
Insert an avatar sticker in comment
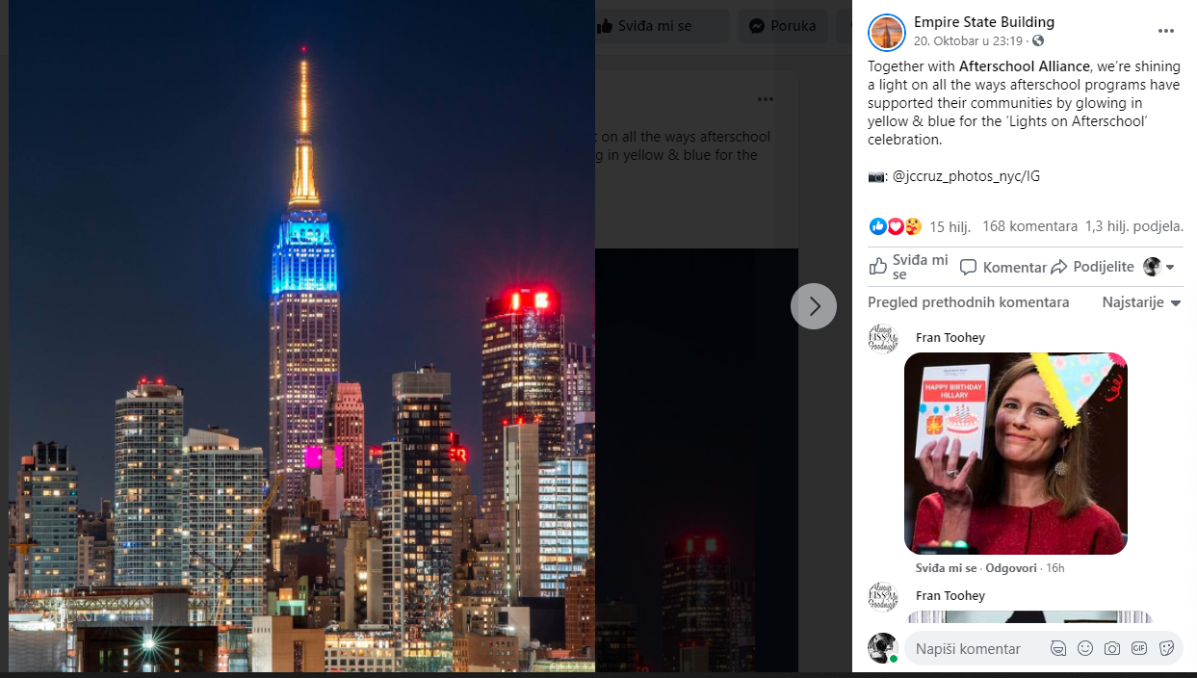(x=1058, y=648)
